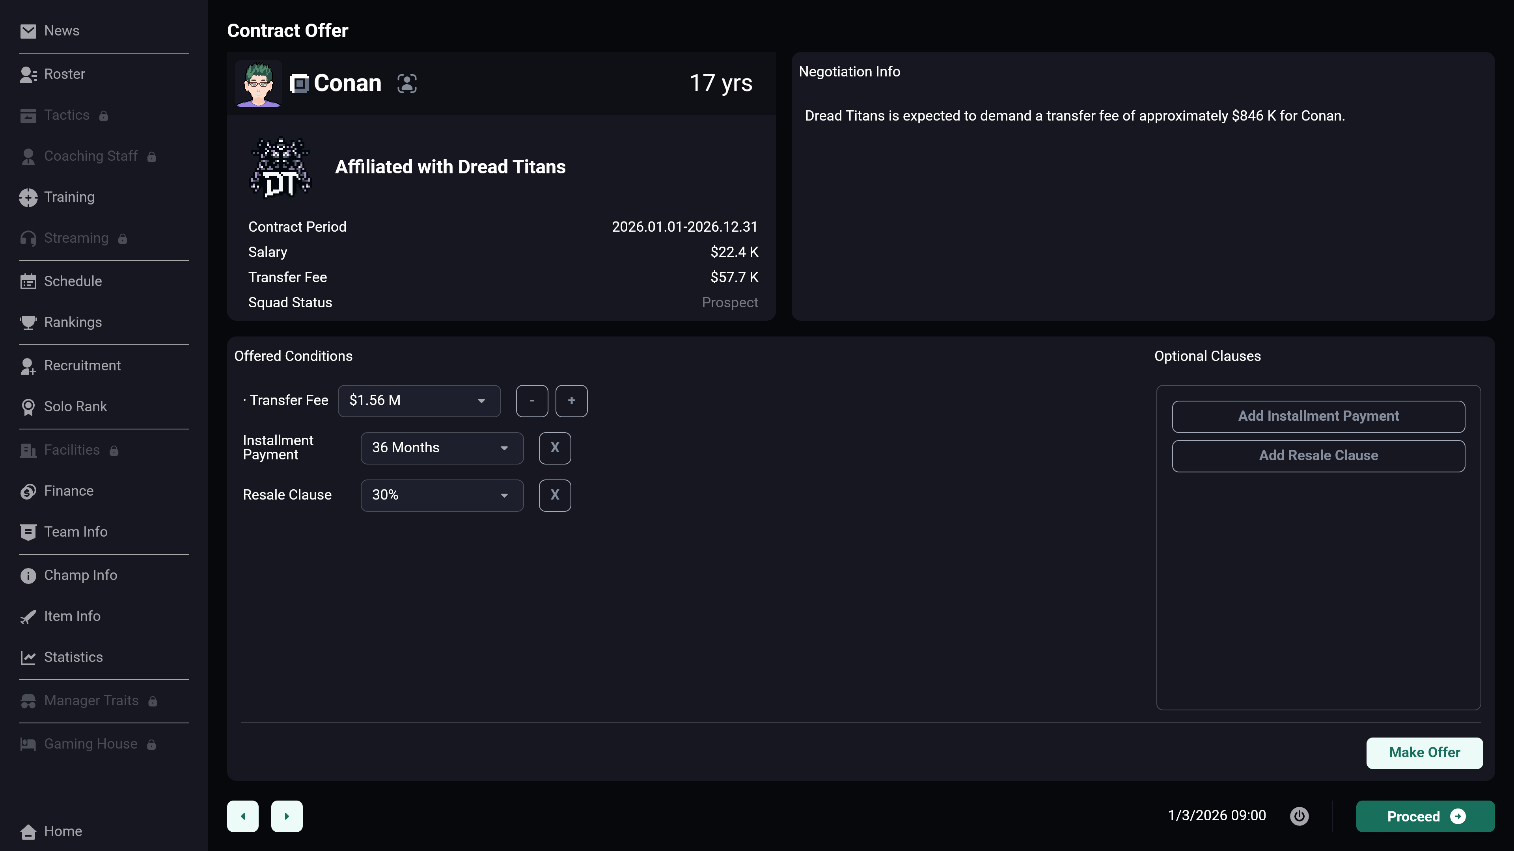Open the Training icon
Viewport: 1514px width, 851px height.
28,198
